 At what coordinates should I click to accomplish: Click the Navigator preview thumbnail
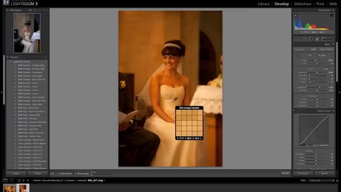click(x=27, y=33)
